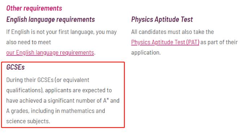Image resolution: width=241 pixels, height=135 pixels.
Task: Click the 'Physics Aptitude Test' heading
Action: pyautogui.click(x=162, y=19)
